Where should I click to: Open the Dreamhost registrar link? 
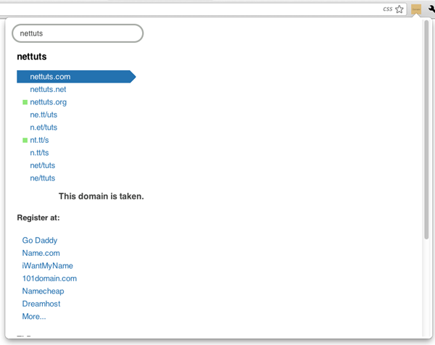[x=41, y=304]
